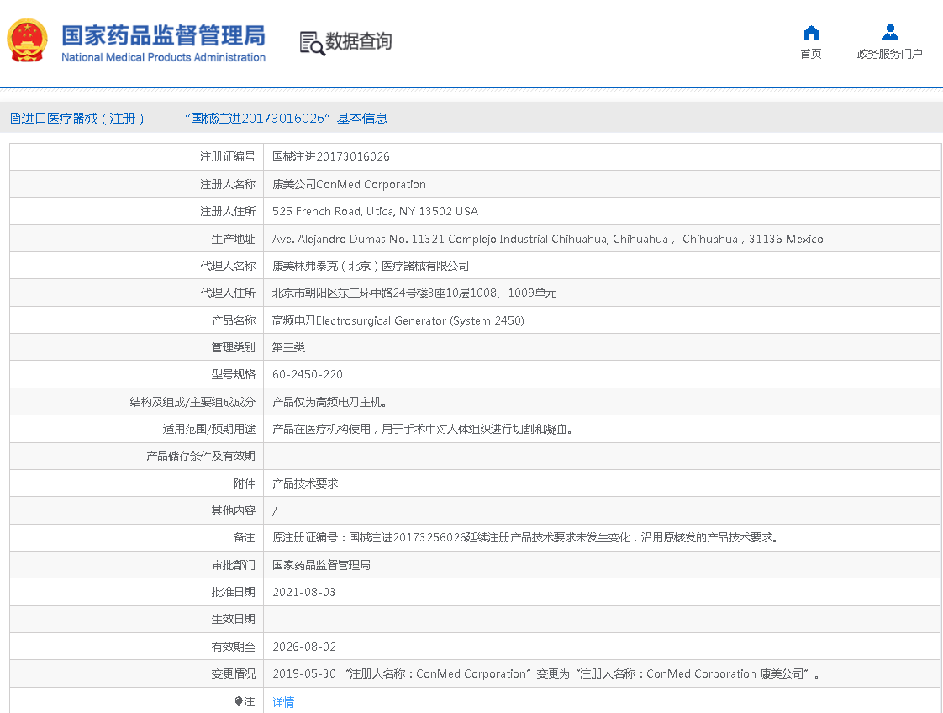This screenshot has width=943, height=713.
Task: Select Ave. Alejandro Dumas production address
Action: 547,239
